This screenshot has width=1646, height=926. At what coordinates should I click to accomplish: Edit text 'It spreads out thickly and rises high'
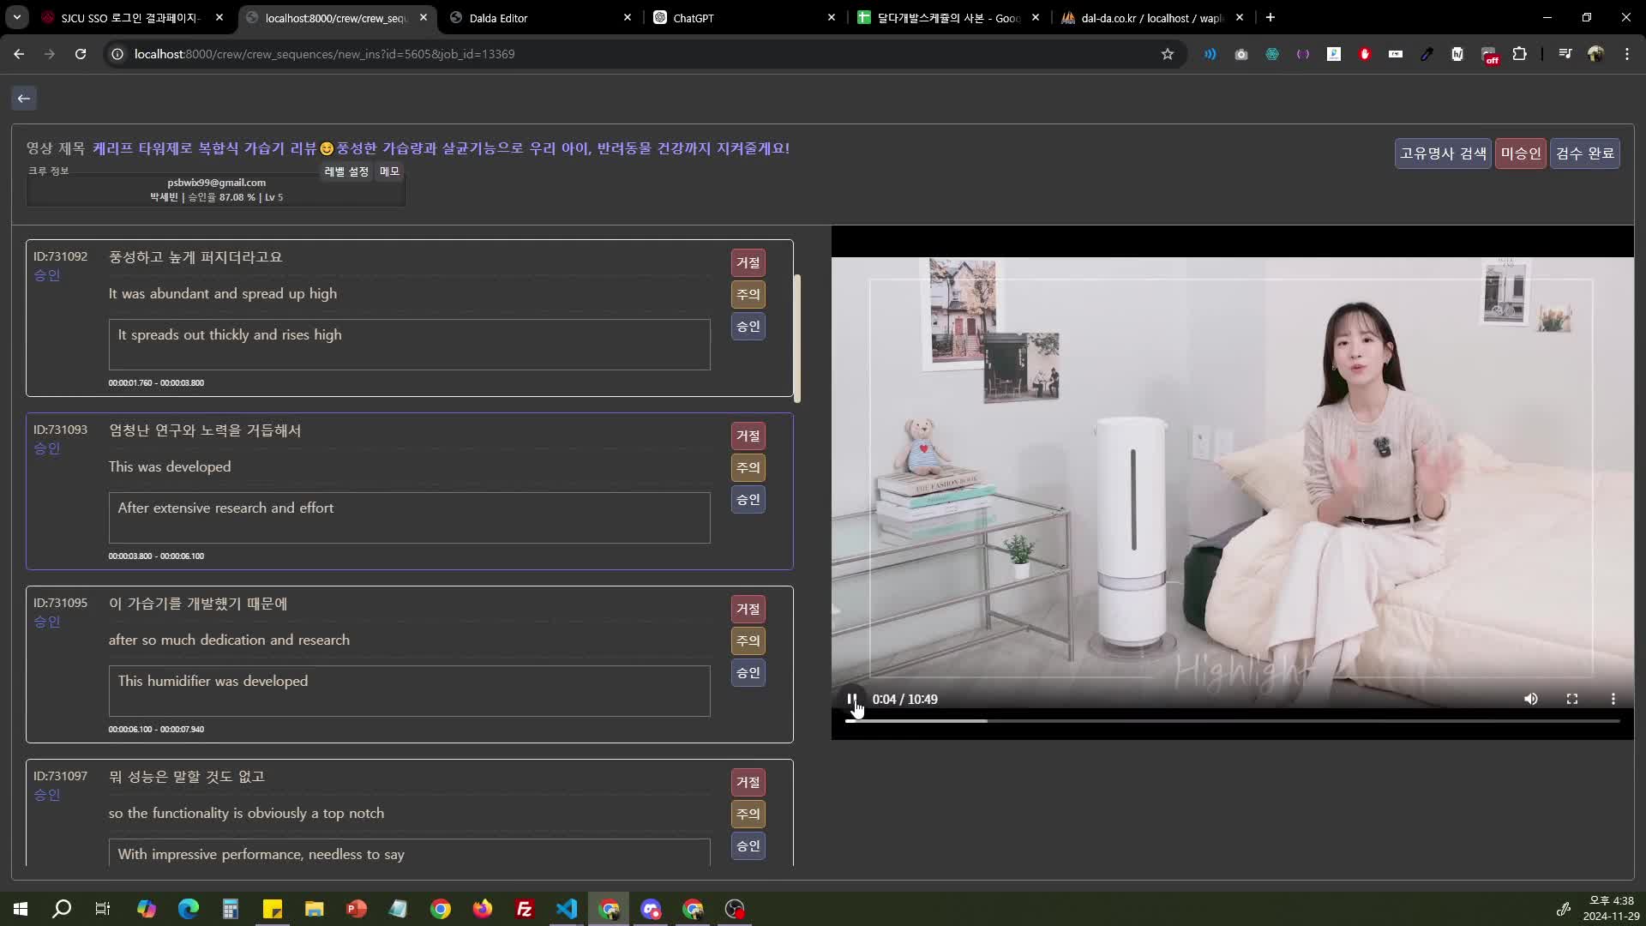pyautogui.click(x=409, y=345)
